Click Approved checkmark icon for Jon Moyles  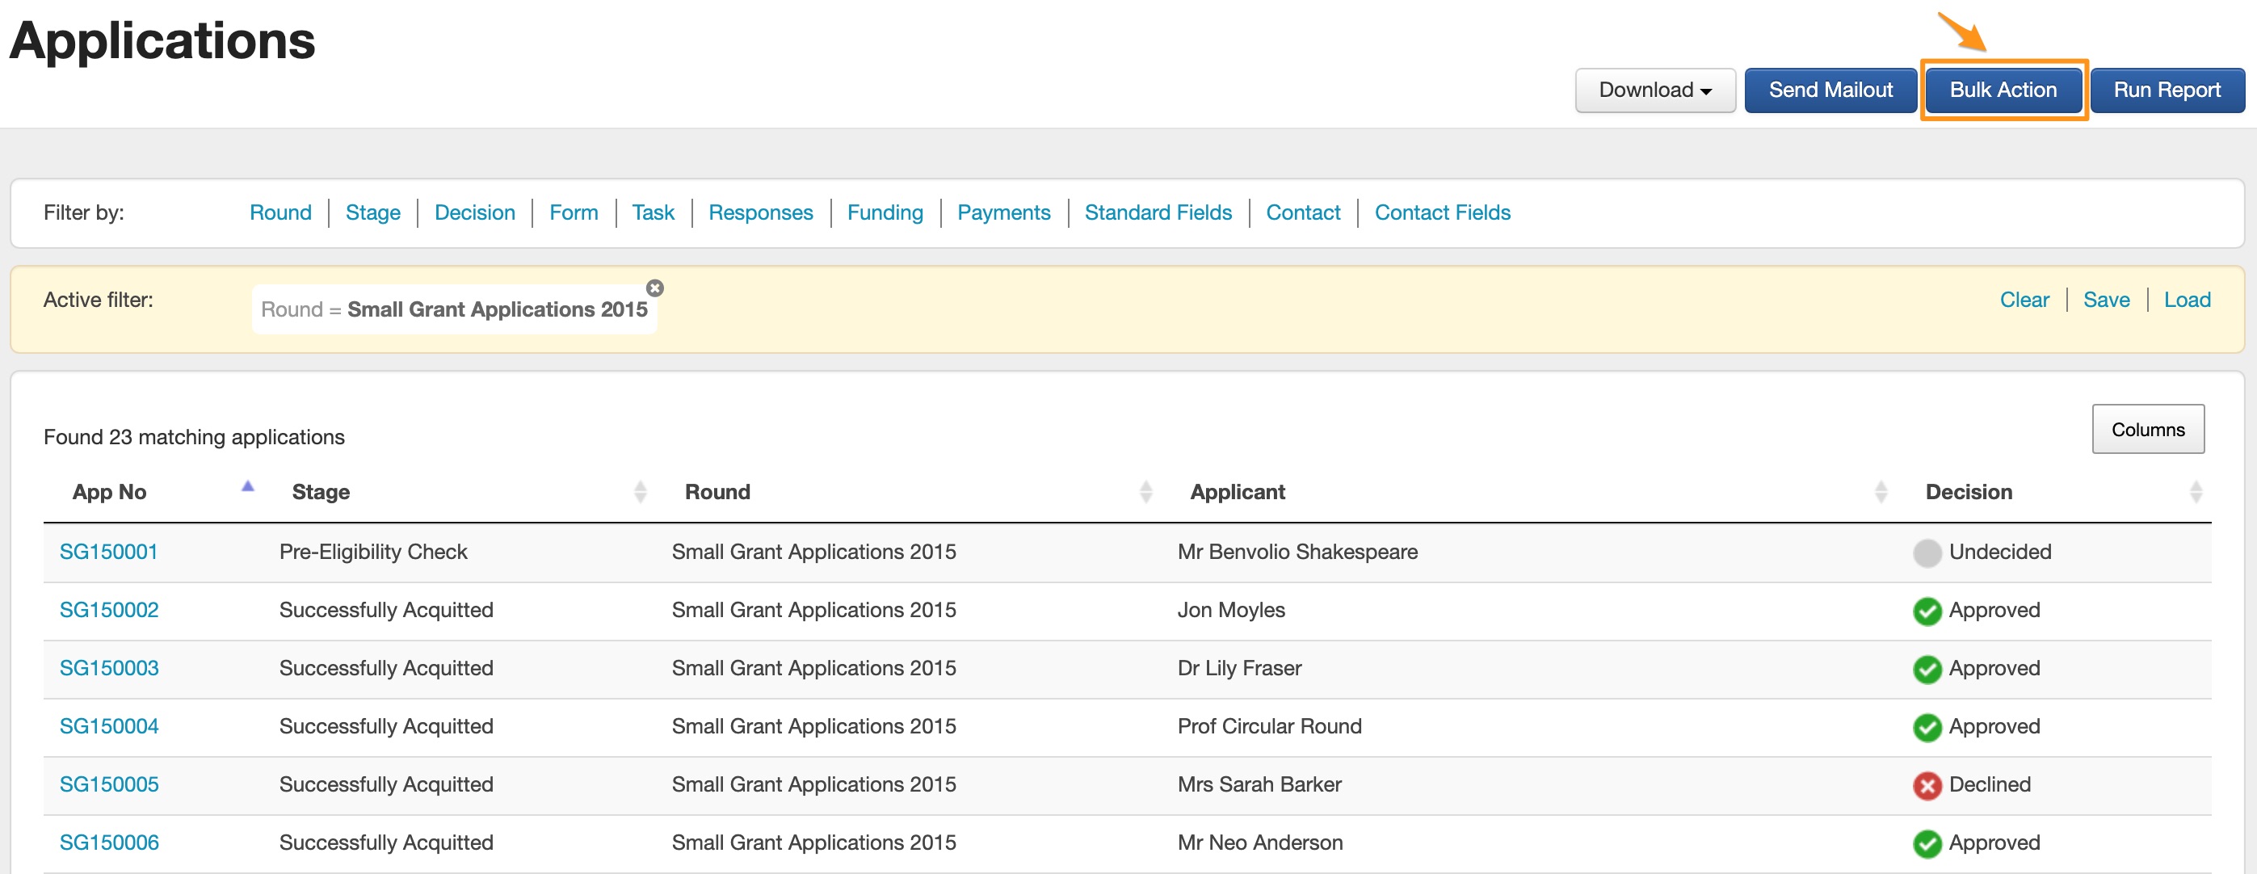pos(1927,611)
